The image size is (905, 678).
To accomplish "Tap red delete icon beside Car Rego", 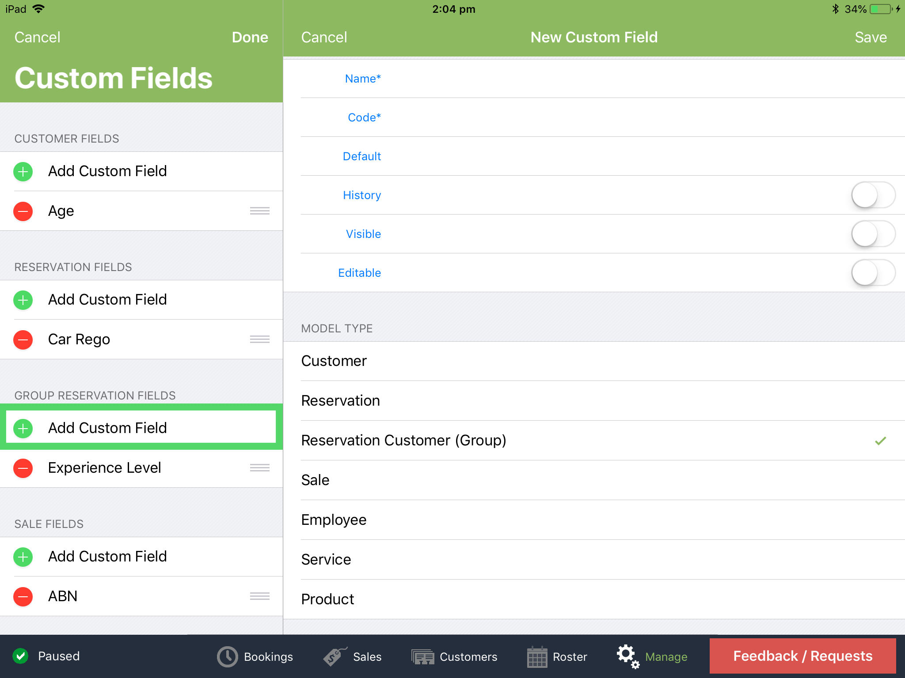I will point(23,339).
